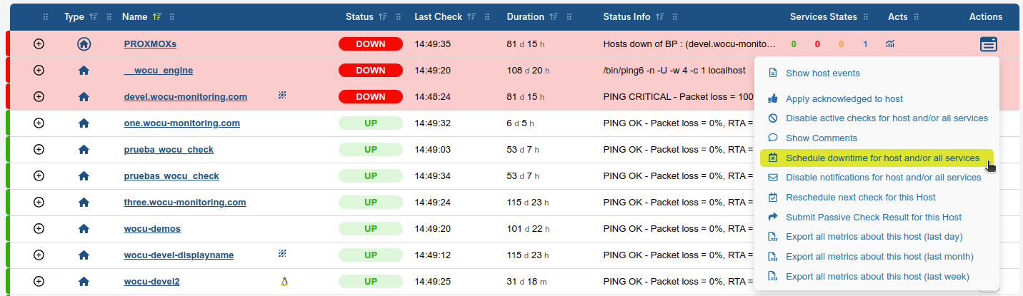Click the host icon for wocu-devel2

(84, 282)
